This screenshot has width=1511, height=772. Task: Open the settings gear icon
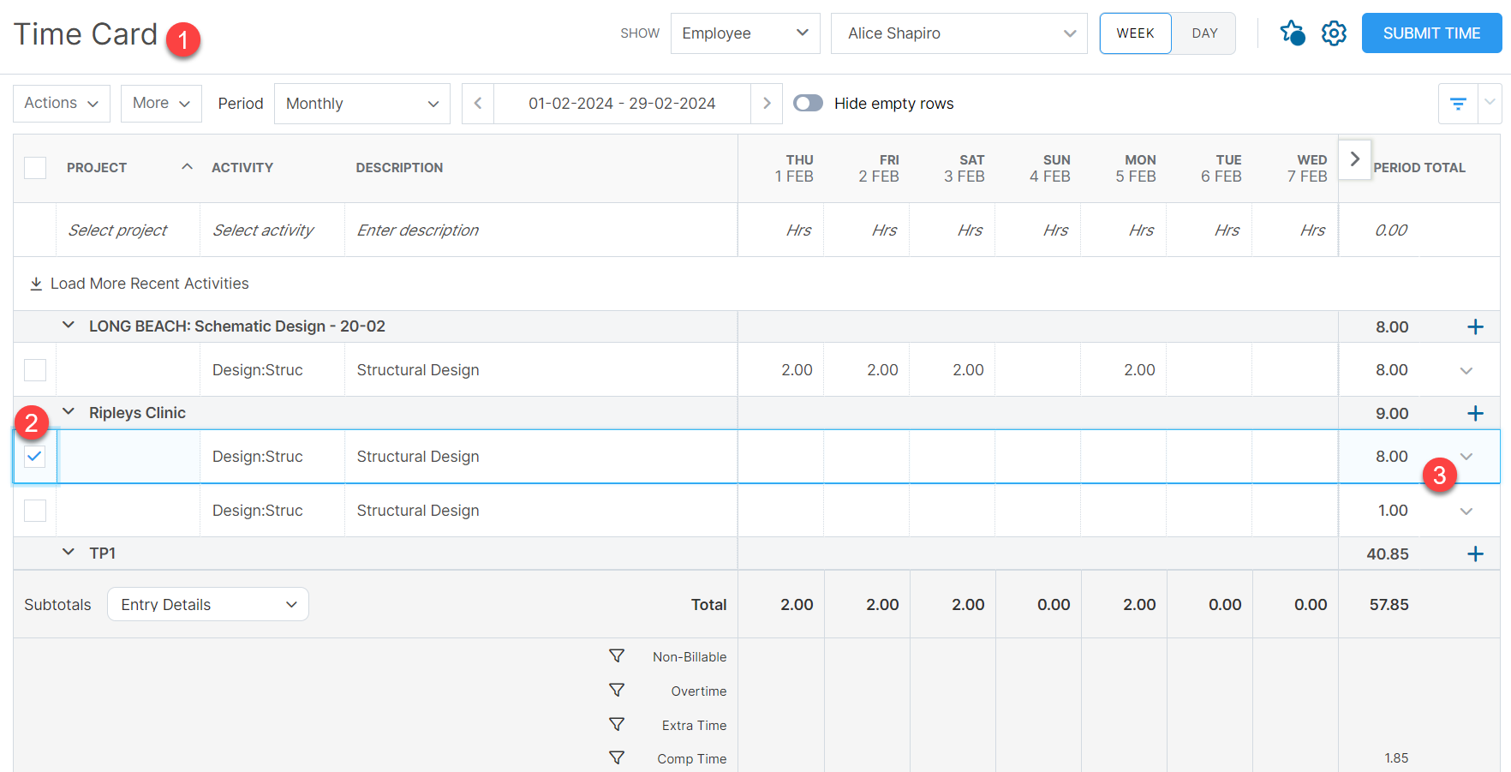[x=1333, y=33]
